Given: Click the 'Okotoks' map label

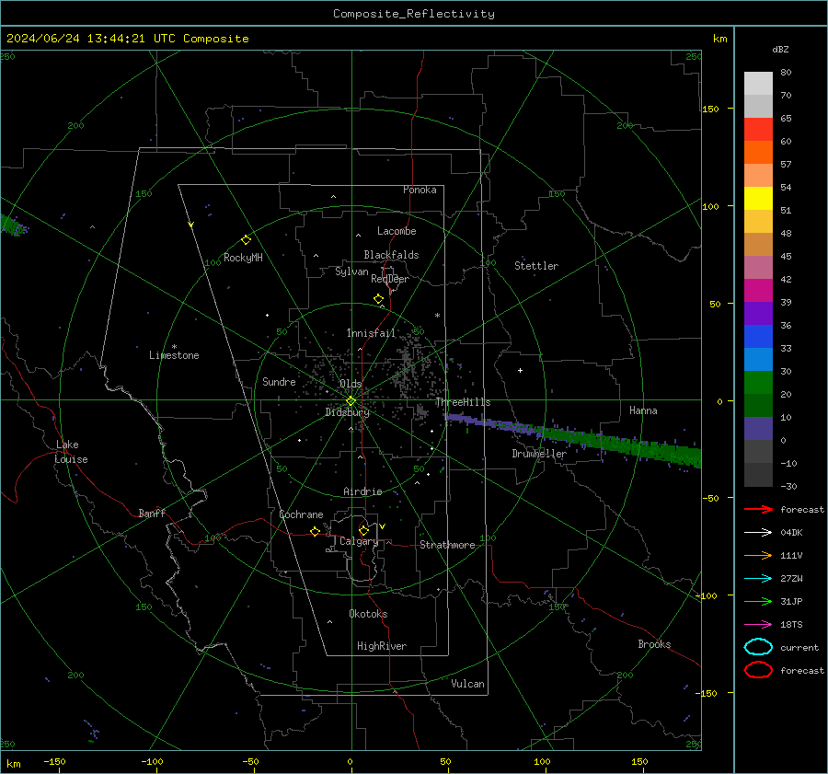Looking at the screenshot, I should point(368,614).
